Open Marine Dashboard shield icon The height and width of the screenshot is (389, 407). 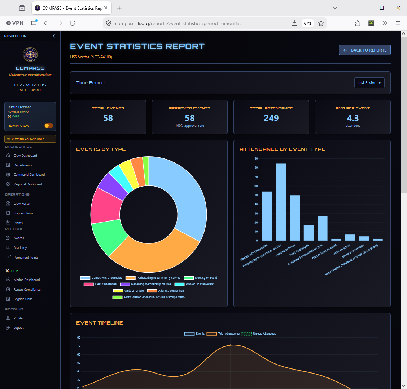click(x=8, y=280)
